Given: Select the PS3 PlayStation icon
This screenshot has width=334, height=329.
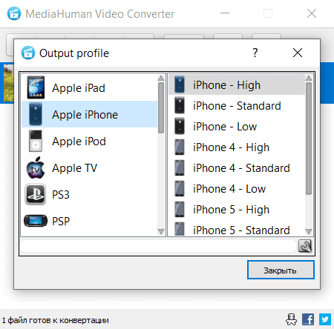Looking at the screenshot, I should pyautogui.click(x=36, y=194).
